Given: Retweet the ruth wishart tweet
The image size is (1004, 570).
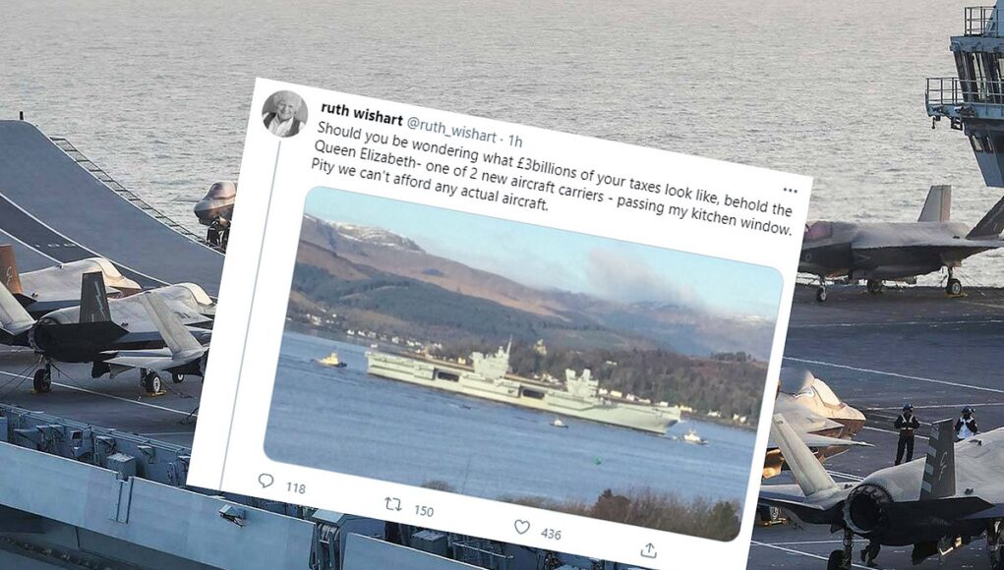Looking at the screenshot, I should tap(393, 505).
